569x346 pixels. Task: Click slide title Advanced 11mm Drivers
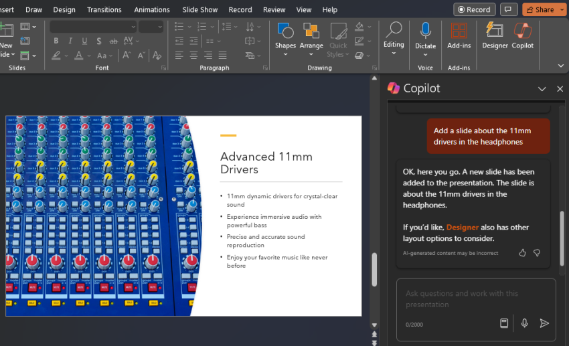tap(266, 163)
